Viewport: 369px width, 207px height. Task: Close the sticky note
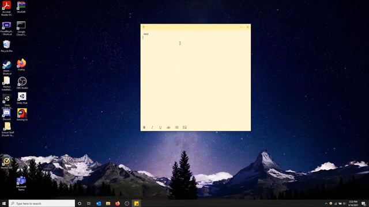(248, 27)
